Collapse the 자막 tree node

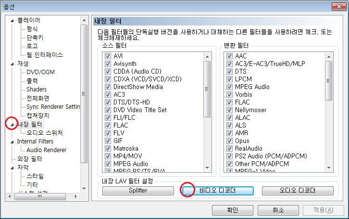tap(12, 168)
